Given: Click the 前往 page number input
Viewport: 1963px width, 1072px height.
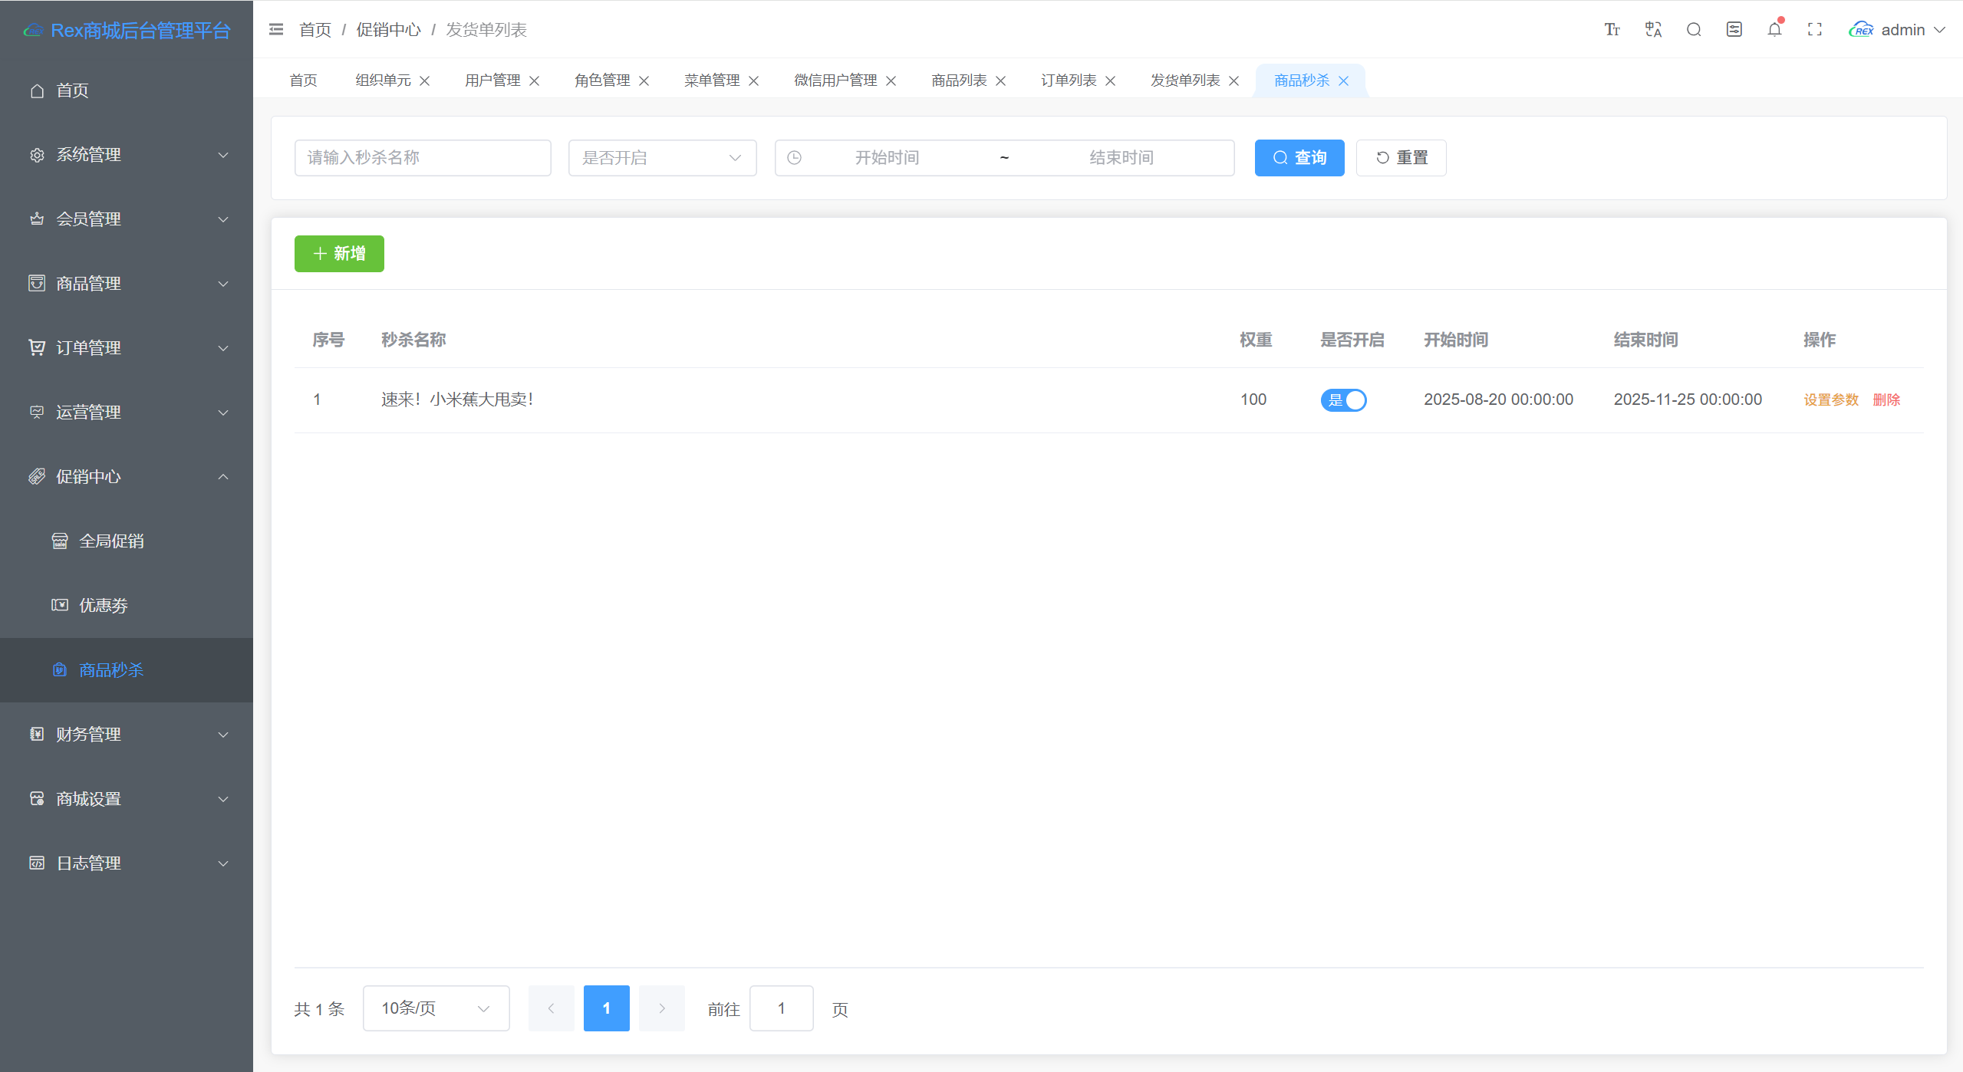Looking at the screenshot, I should [781, 1008].
